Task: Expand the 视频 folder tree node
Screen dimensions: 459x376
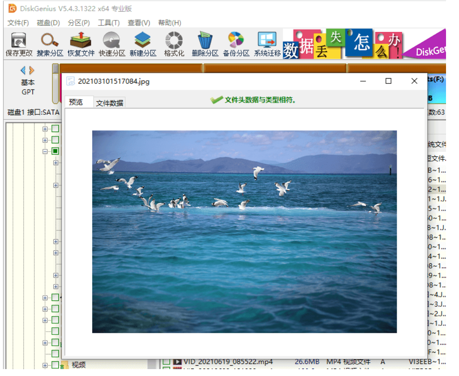Action: [45, 365]
